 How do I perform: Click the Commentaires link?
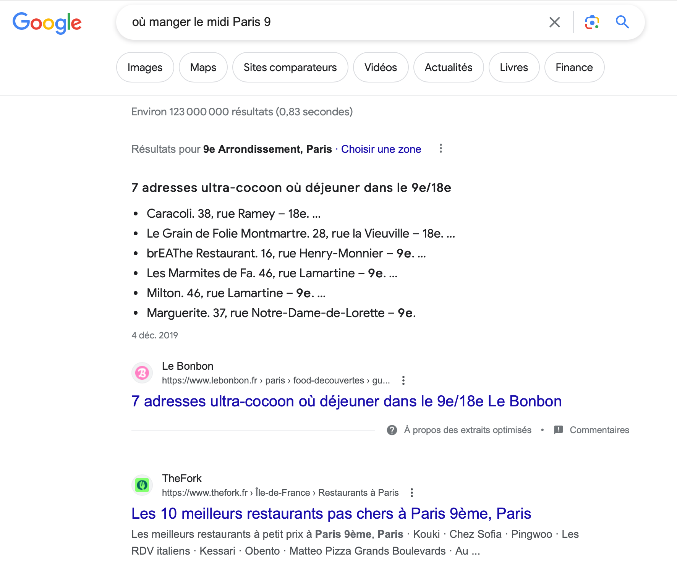click(x=599, y=430)
